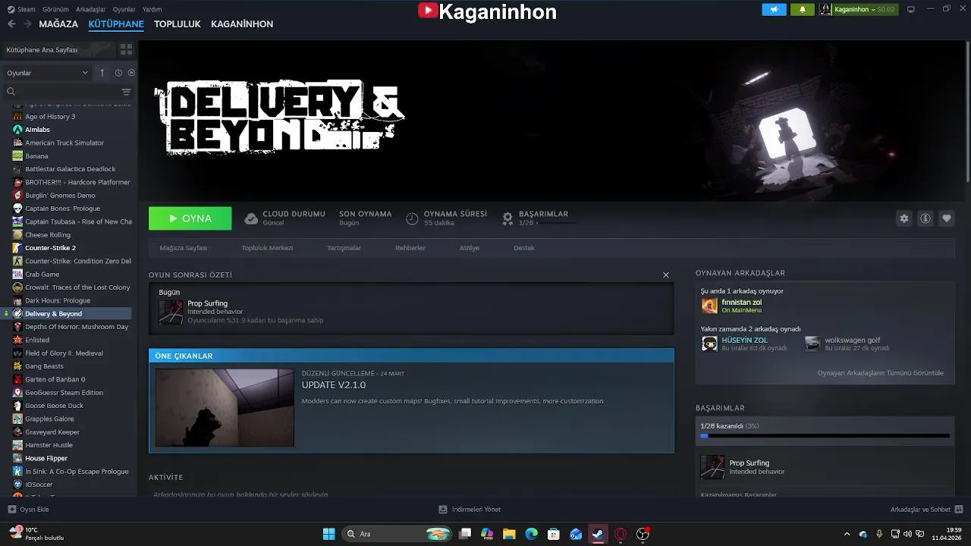Open Windows Start menu
This screenshot has width=971, height=546.
pyautogui.click(x=328, y=534)
